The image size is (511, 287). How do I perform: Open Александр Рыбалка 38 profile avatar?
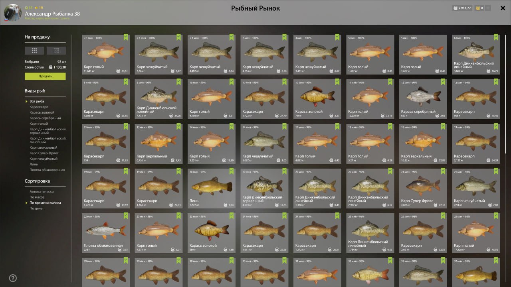coord(13,13)
